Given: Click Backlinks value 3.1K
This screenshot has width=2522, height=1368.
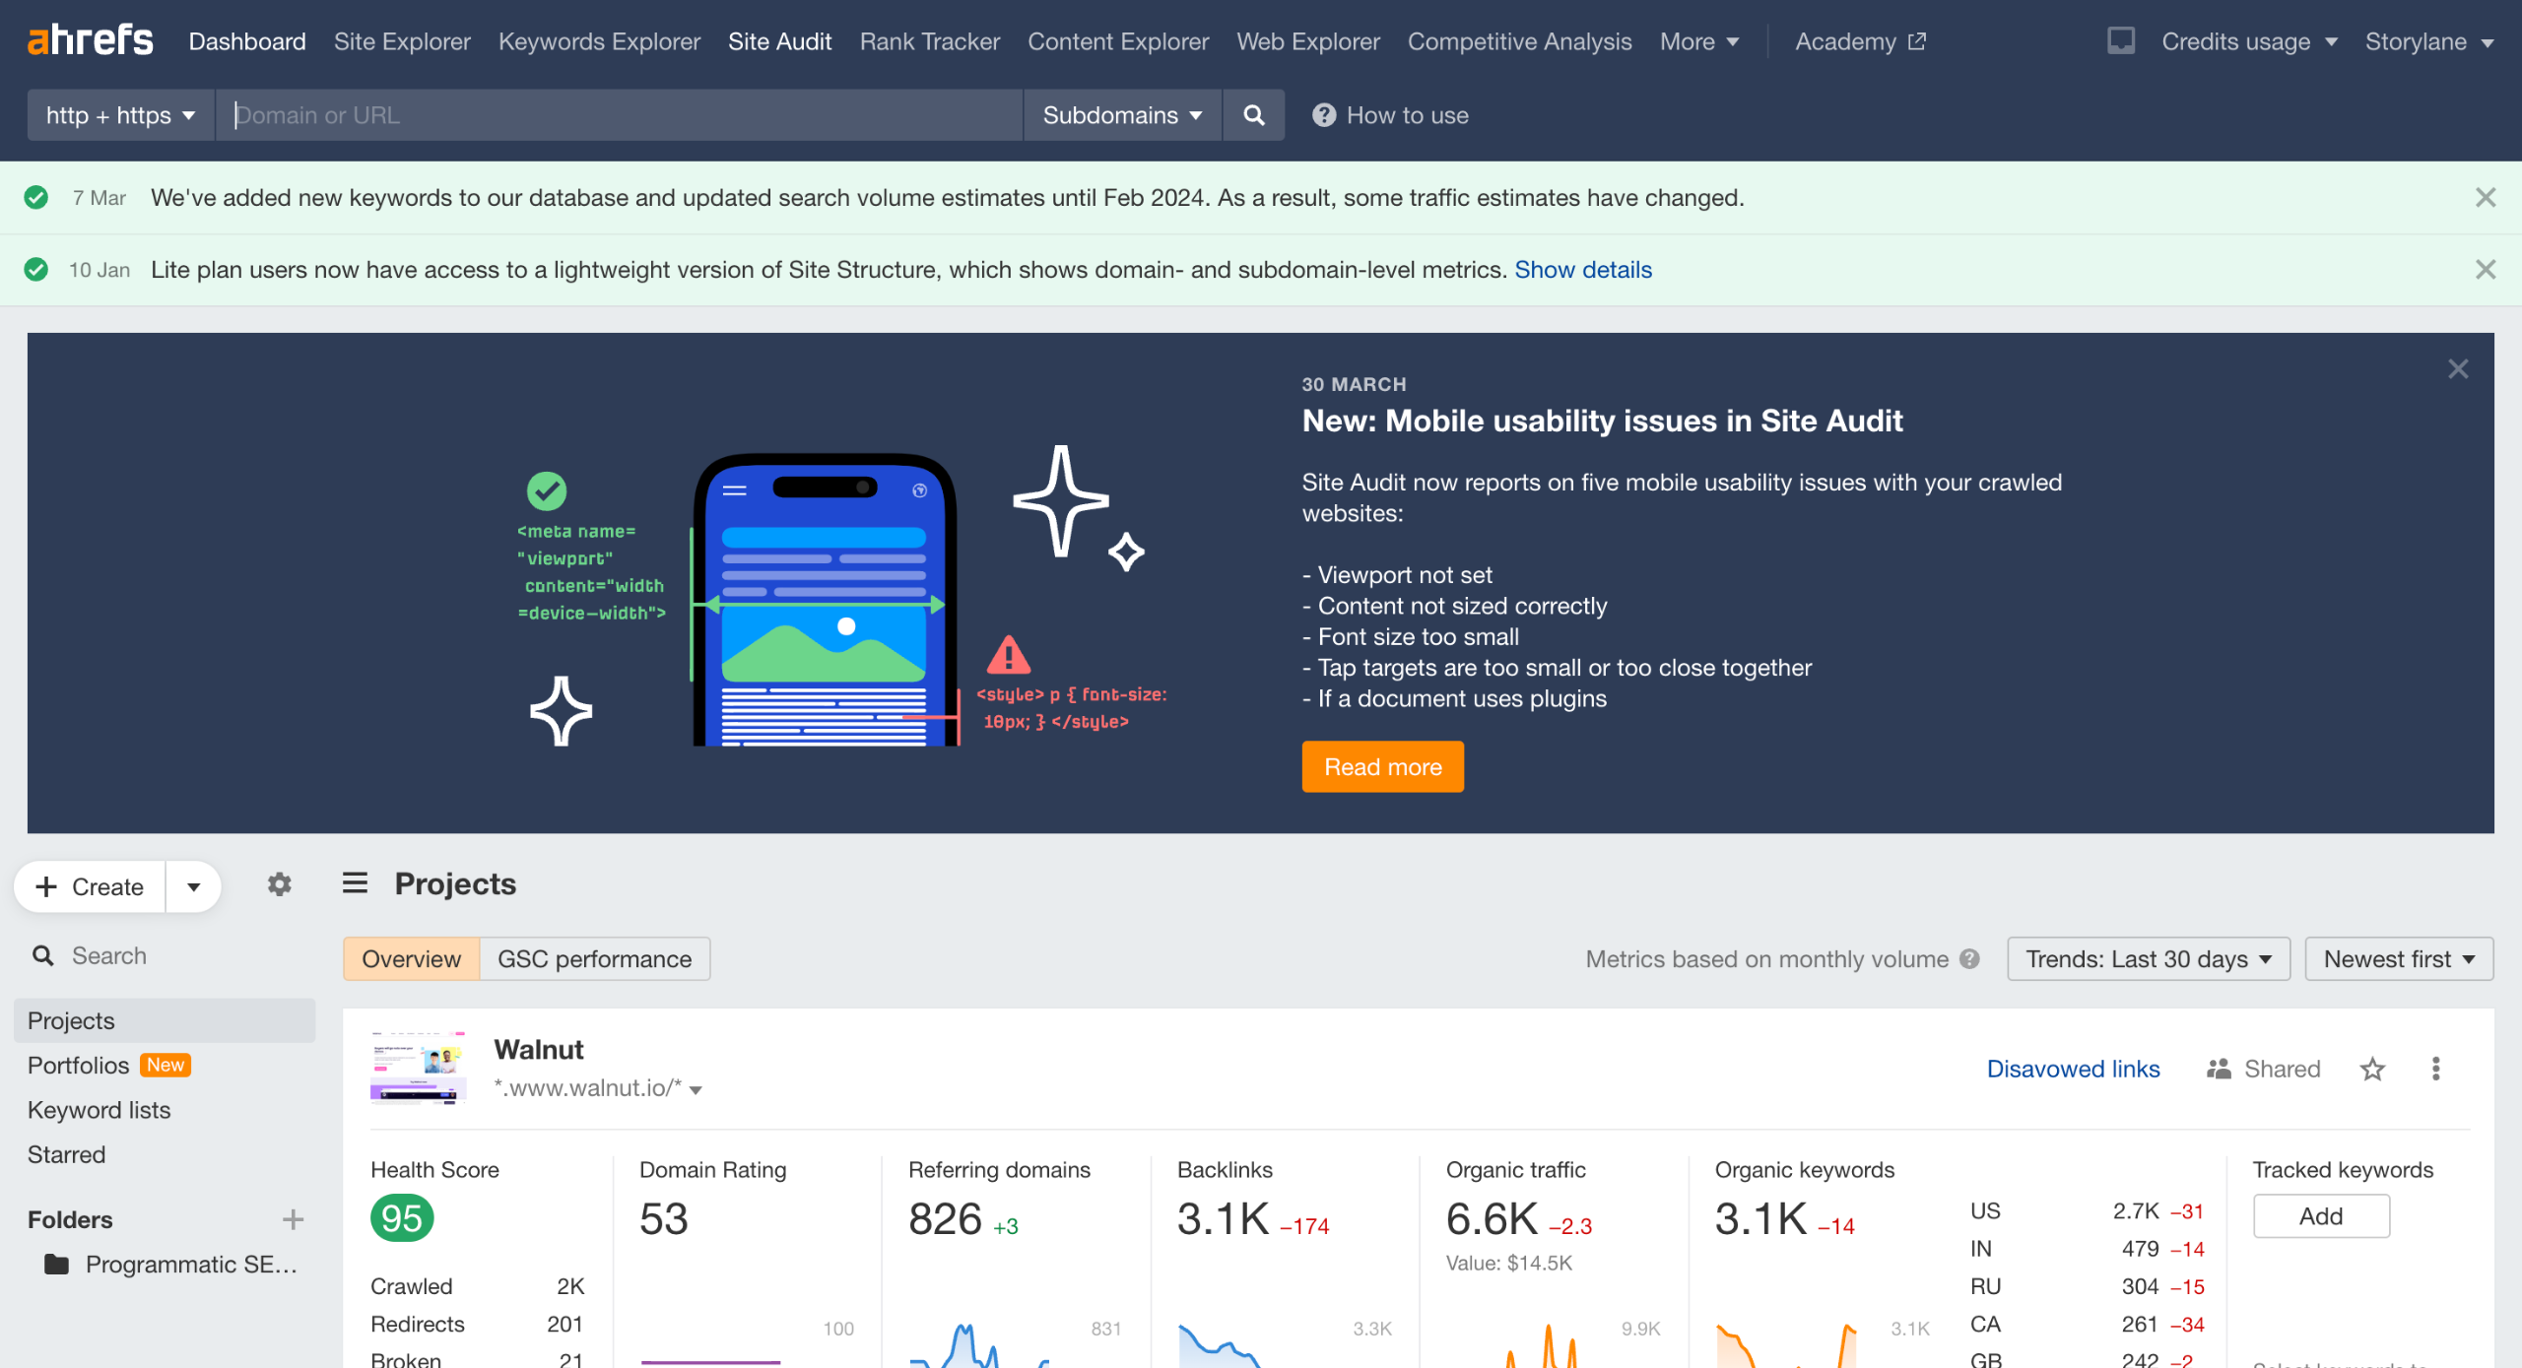Looking at the screenshot, I should [1223, 1219].
